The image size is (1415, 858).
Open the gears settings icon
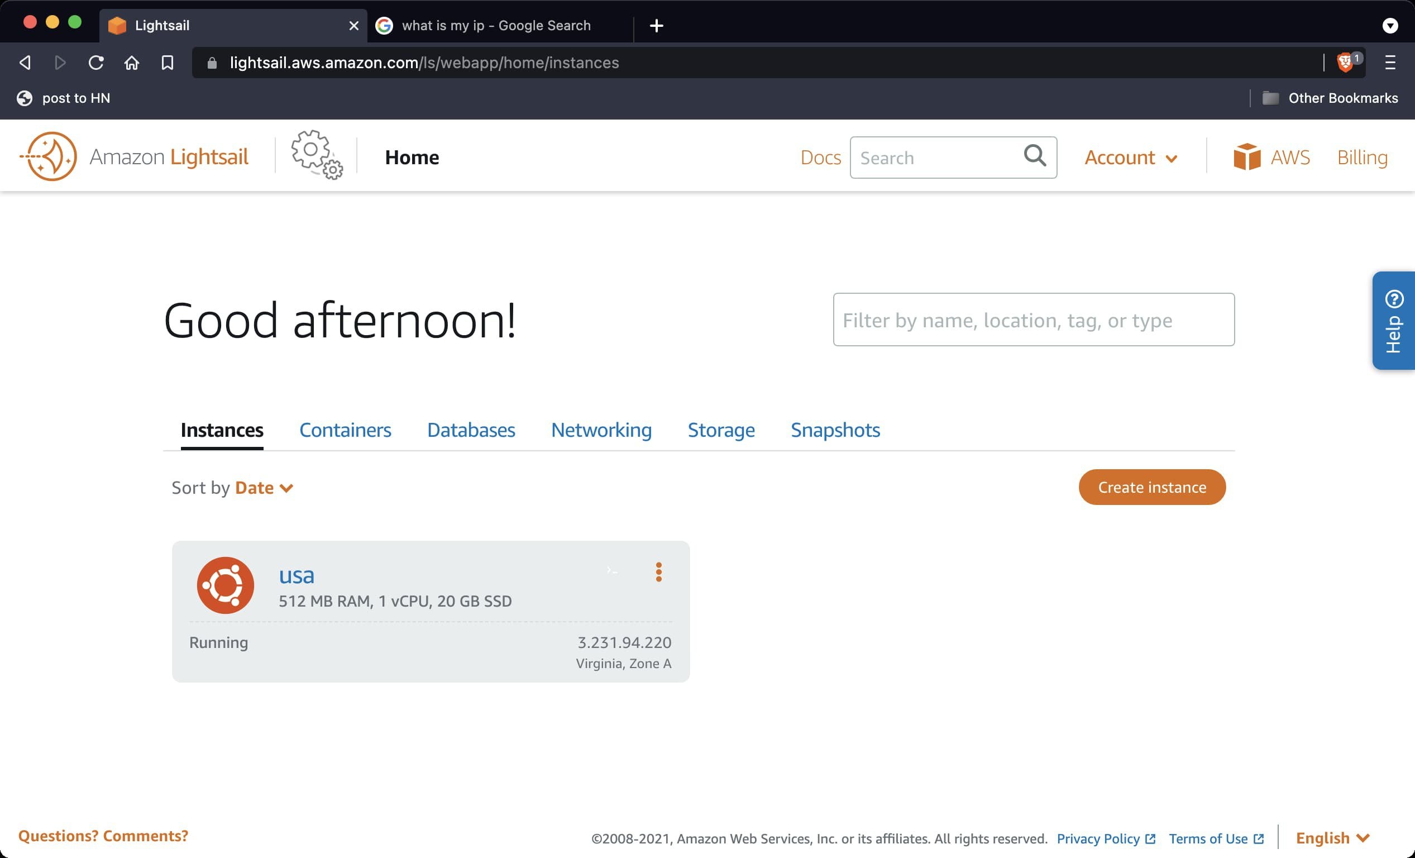[317, 155]
